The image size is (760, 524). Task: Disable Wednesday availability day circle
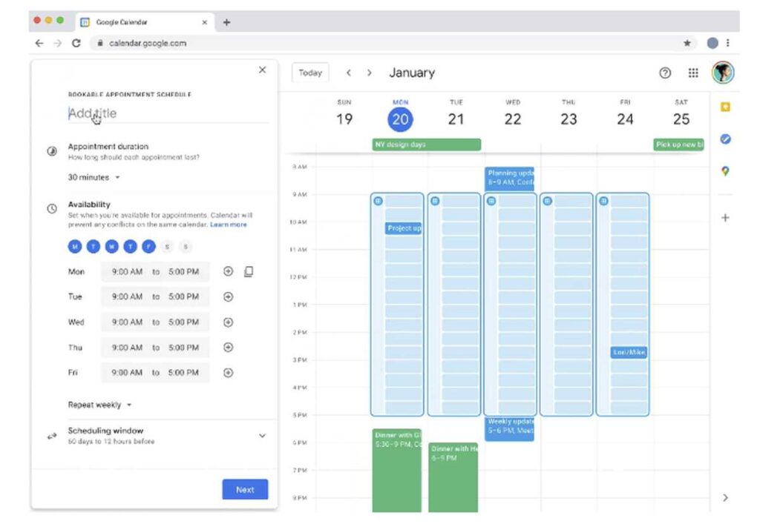click(x=111, y=247)
